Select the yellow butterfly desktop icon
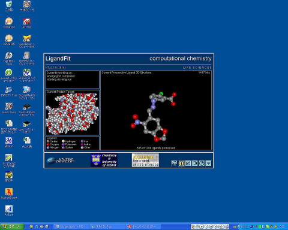Screen dimensions: 288x230 tap(27, 41)
